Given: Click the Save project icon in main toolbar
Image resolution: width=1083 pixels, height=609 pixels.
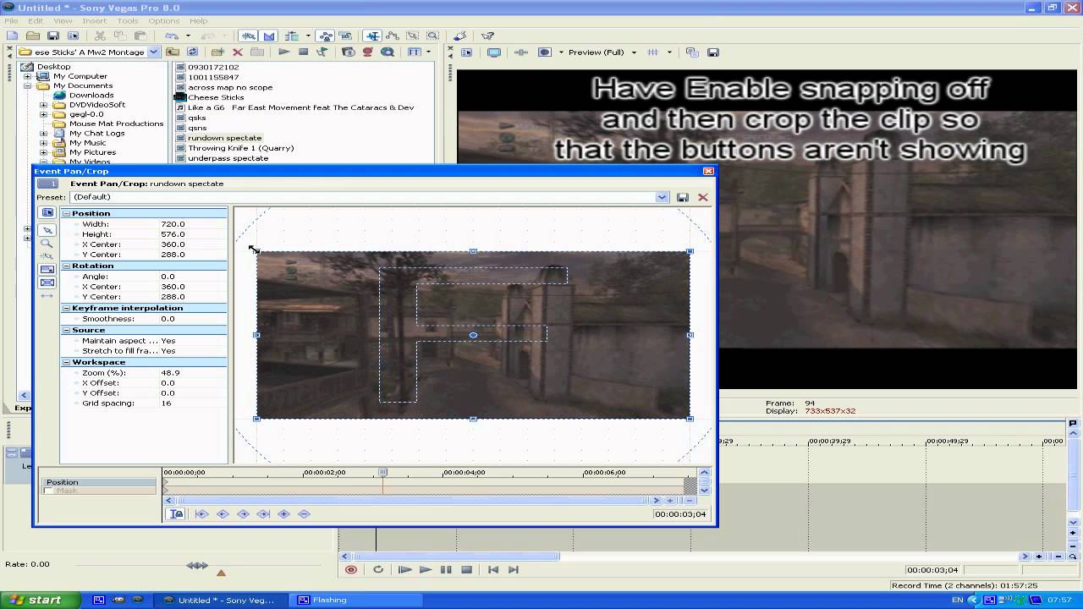Looking at the screenshot, I should tap(52, 36).
